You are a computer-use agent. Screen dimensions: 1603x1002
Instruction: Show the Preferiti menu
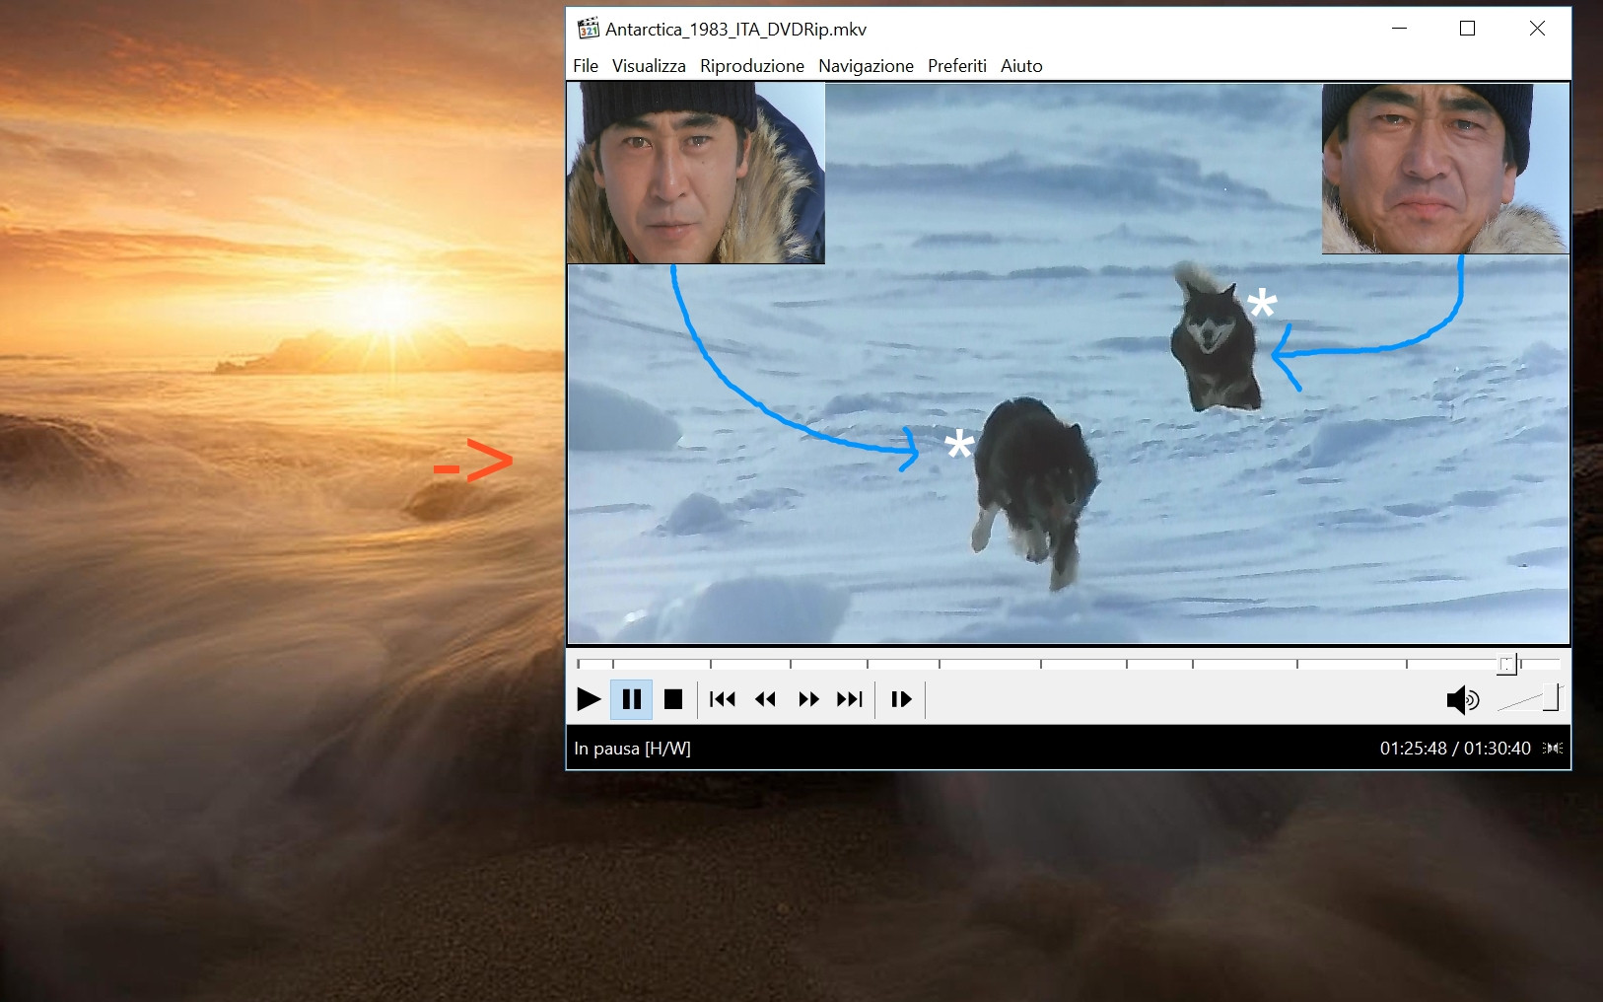(x=956, y=66)
